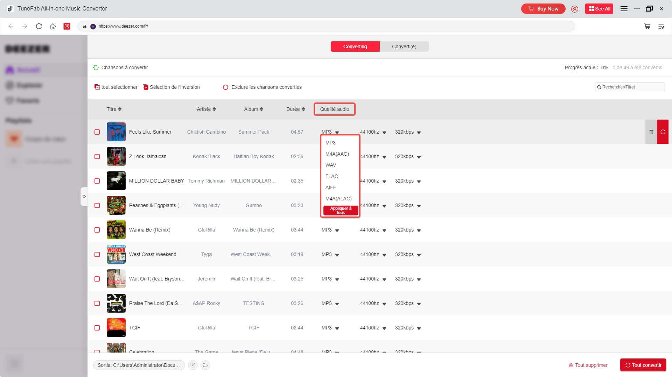Toggle Sélection de l'inversion checkbox
The width and height of the screenshot is (672, 377).
coord(146,87)
